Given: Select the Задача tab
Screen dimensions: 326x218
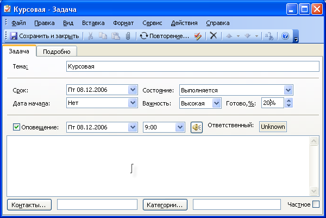Looking at the screenshot, I should [x=19, y=51].
